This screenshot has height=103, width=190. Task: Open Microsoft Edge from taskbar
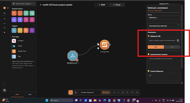pos(104,101)
